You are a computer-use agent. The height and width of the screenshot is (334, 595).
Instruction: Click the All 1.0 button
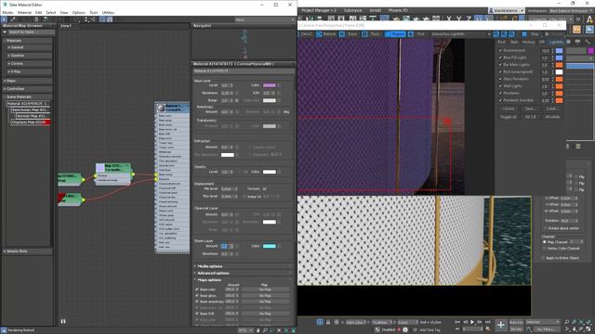531,117
